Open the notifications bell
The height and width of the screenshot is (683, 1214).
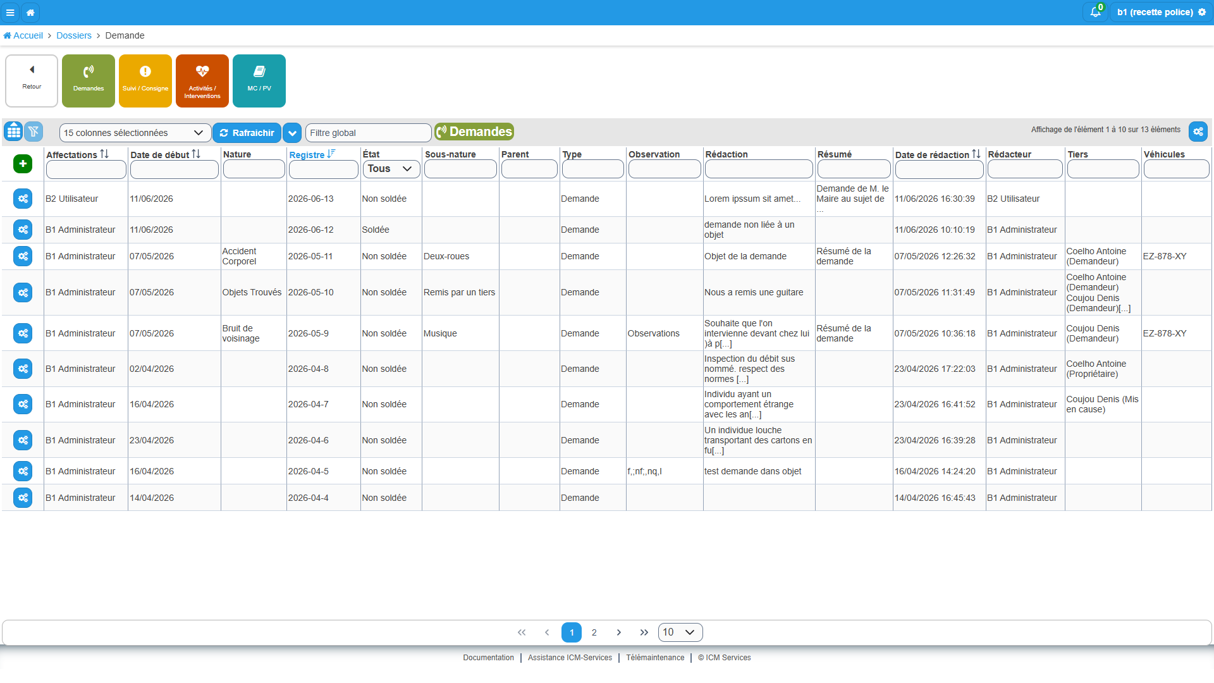point(1095,12)
